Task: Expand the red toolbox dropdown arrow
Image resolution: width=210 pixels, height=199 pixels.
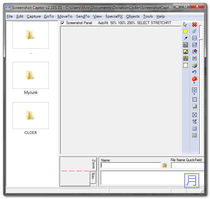Action: pos(194,83)
